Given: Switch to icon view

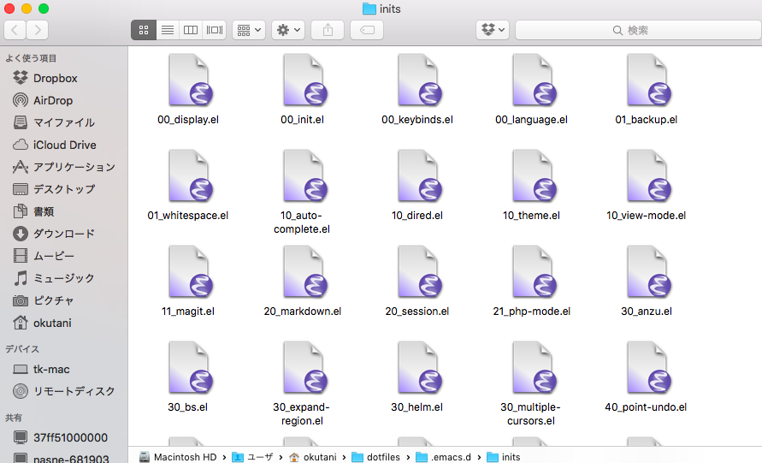Looking at the screenshot, I should click(x=144, y=30).
